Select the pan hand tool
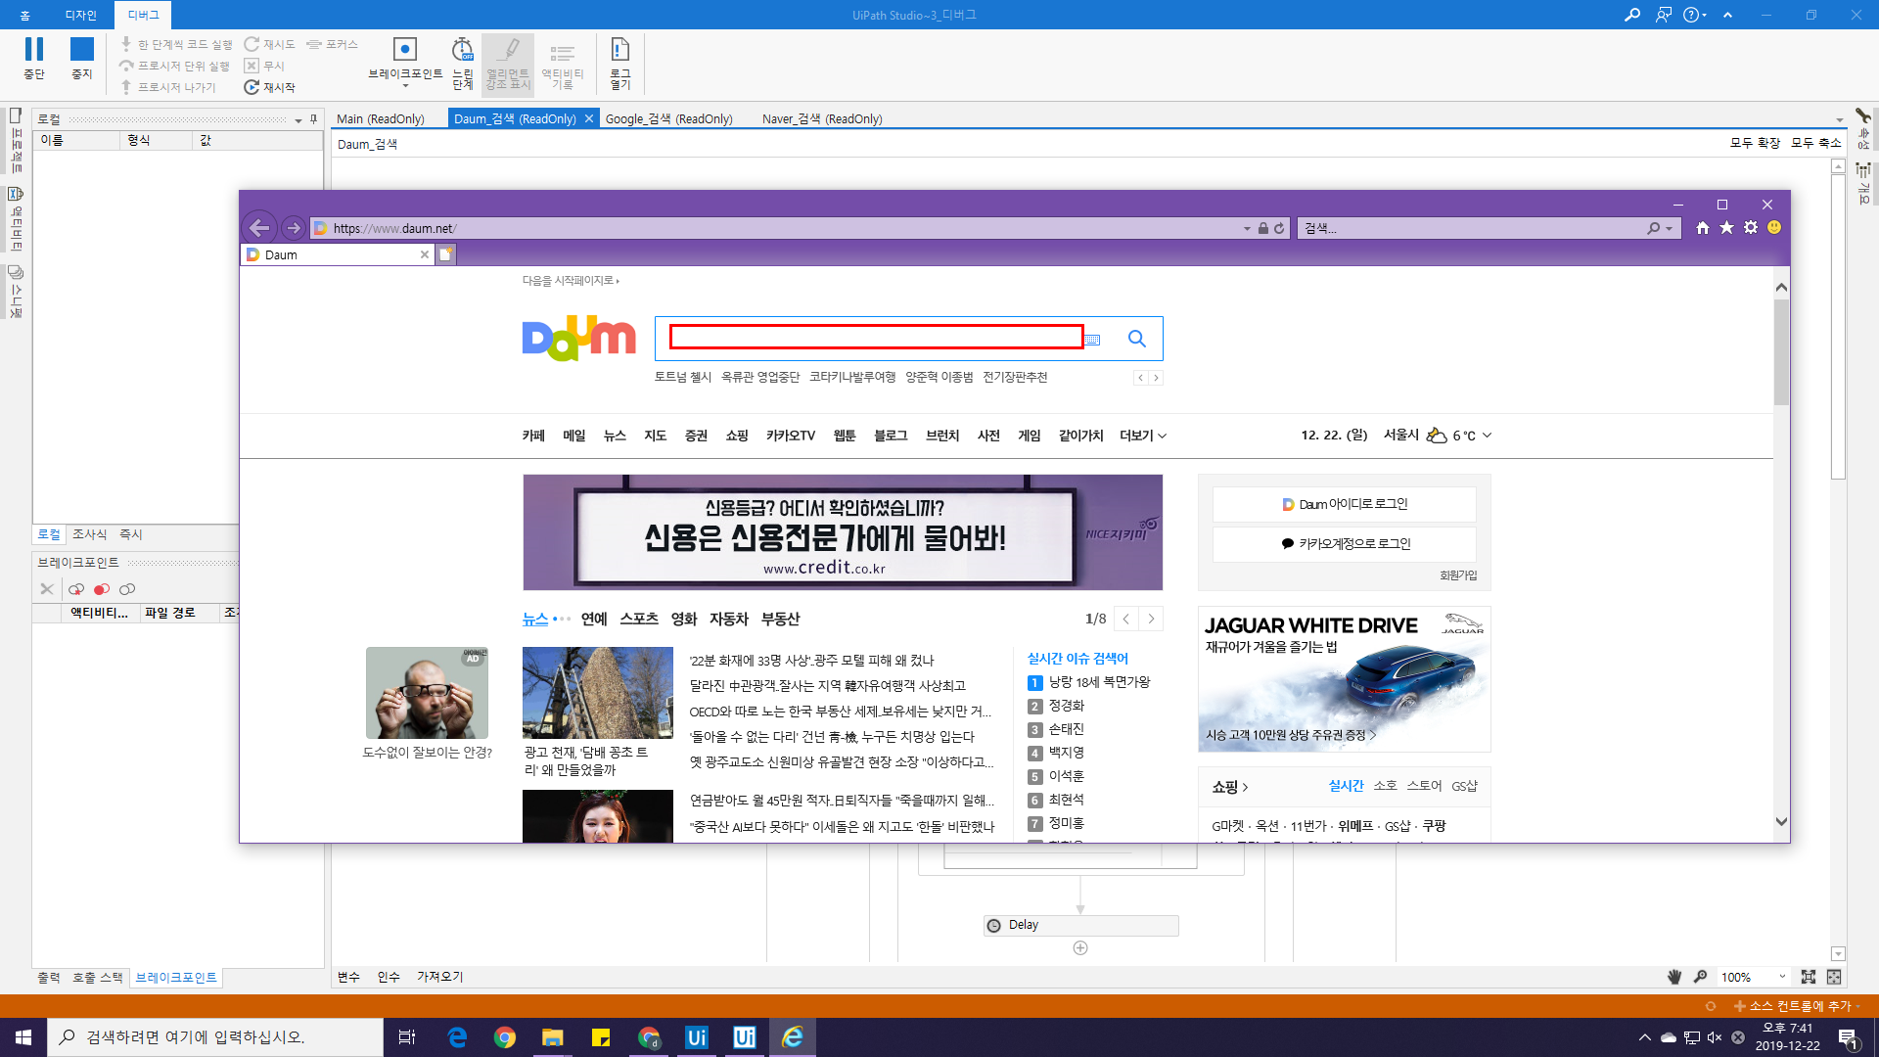Viewport: 1879px width, 1057px height. point(1674,977)
